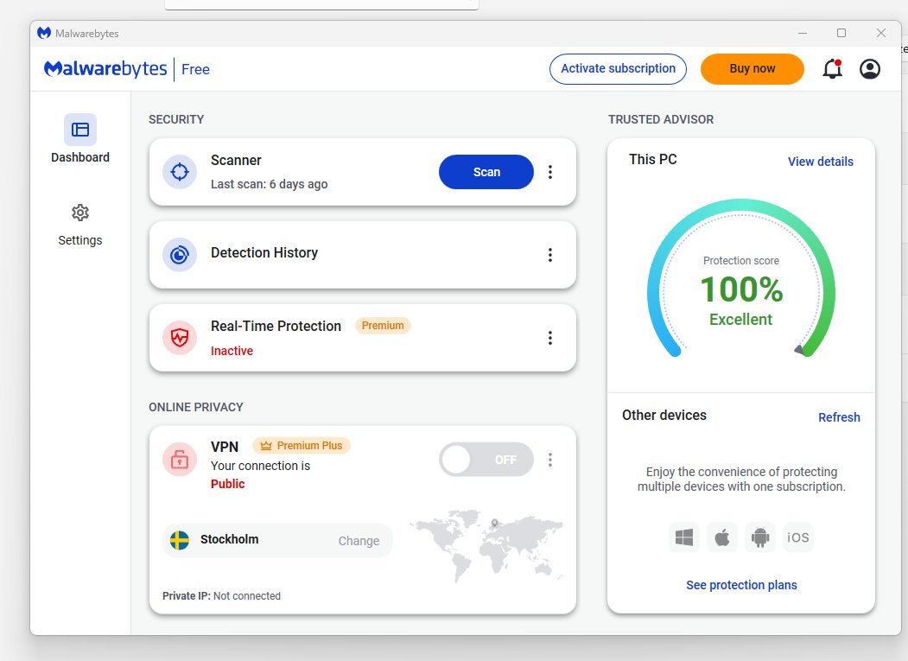
Task: Click the VPN world map image
Action: pos(486,545)
